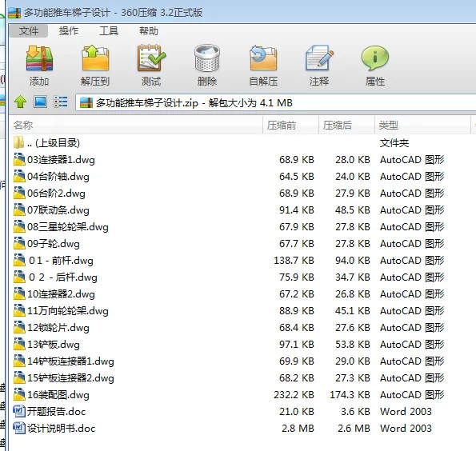Viewport: 476px width, 451px height.
Task: Switch to thumbnail view icon in address row
Action: point(40,102)
